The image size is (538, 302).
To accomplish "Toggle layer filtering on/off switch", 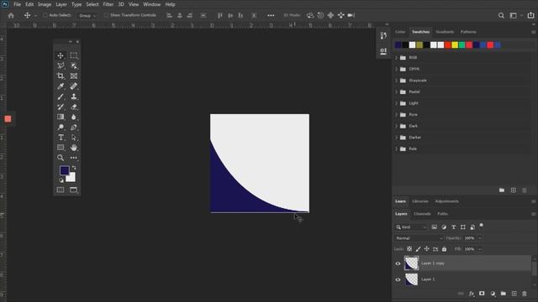I will pyautogui.click(x=482, y=226).
